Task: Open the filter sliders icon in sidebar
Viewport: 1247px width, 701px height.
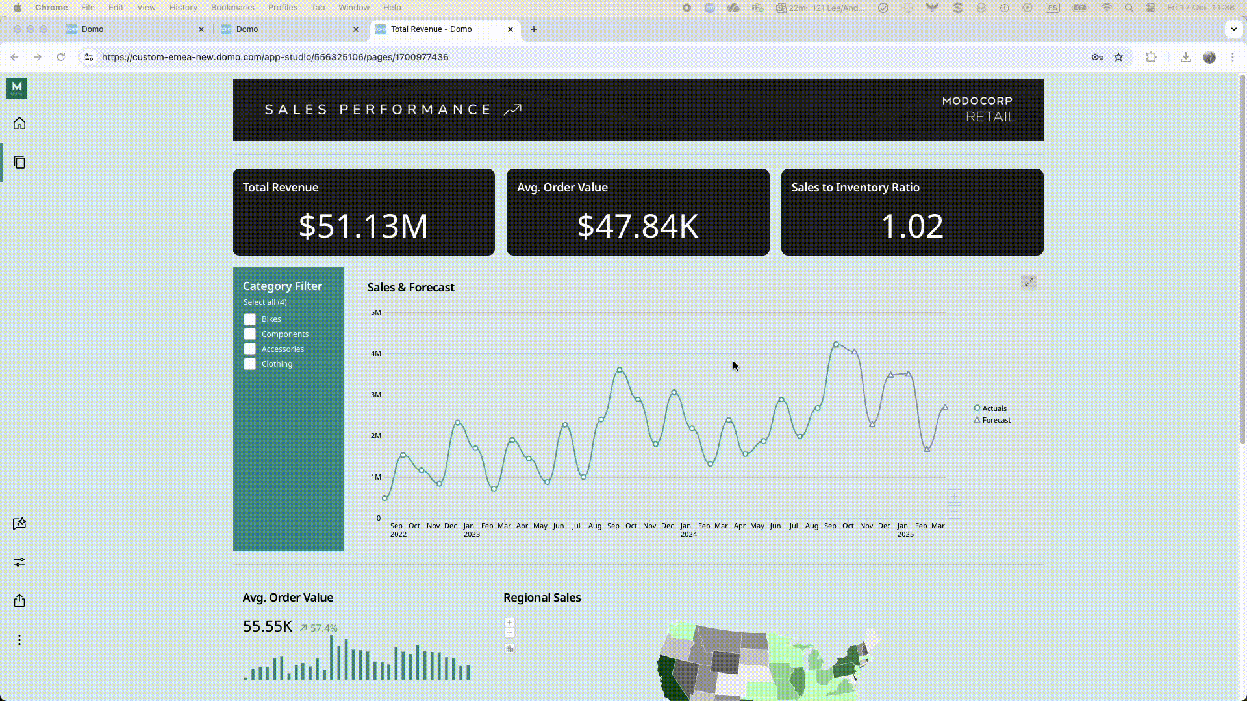Action: click(x=19, y=562)
